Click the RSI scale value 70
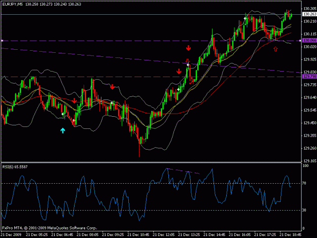 tap(304, 183)
